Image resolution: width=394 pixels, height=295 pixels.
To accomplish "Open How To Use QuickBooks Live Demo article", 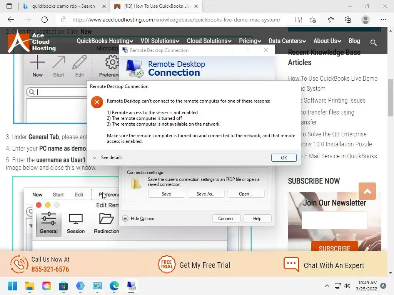I will click(x=333, y=83).
